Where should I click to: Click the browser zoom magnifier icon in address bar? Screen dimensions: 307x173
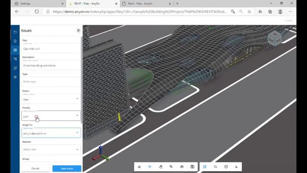click(241, 12)
